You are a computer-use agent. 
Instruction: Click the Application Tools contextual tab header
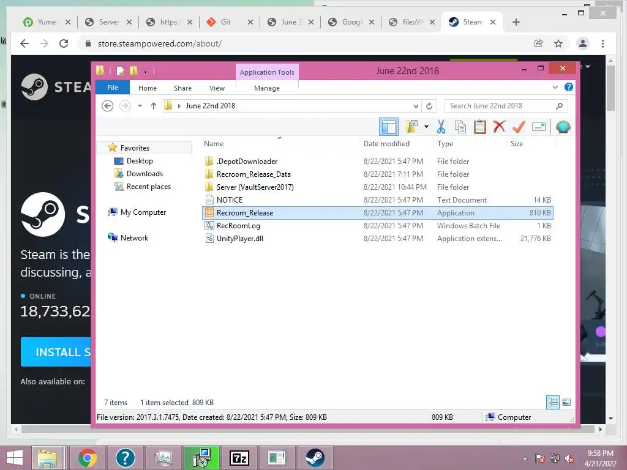267,72
